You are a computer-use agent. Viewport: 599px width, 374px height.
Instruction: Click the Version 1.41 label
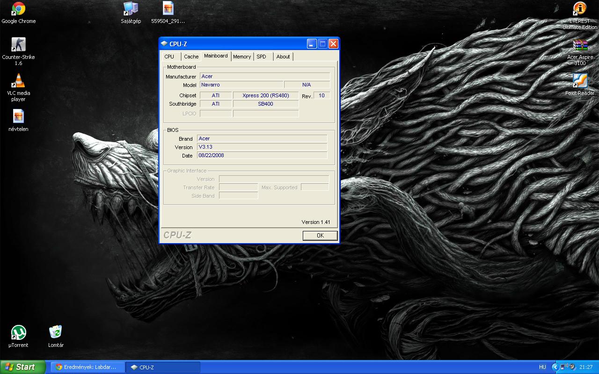pos(316,222)
